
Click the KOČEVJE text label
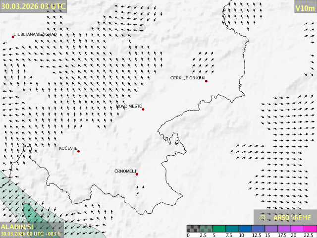(x=68, y=149)
